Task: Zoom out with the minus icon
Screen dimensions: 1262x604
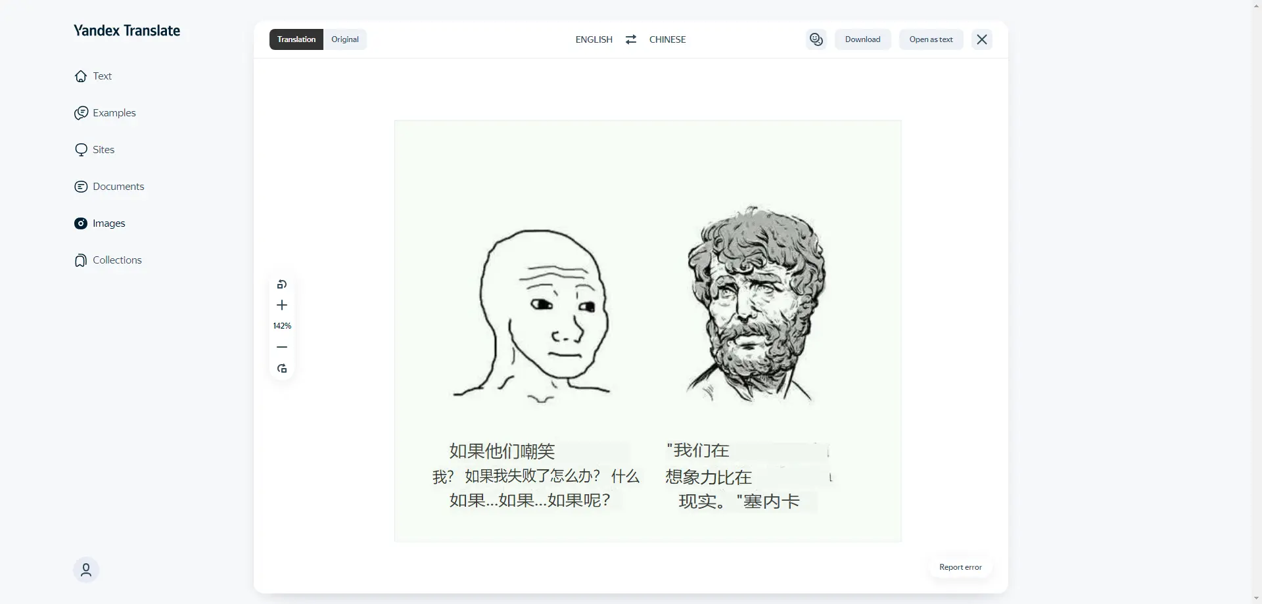Action: click(282, 347)
